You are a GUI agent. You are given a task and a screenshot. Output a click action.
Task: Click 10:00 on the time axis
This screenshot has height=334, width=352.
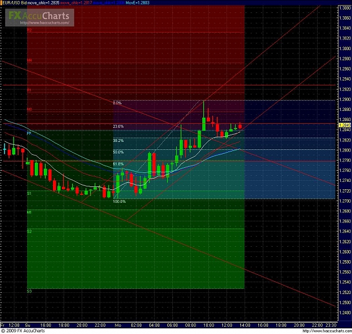[x=208, y=325]
